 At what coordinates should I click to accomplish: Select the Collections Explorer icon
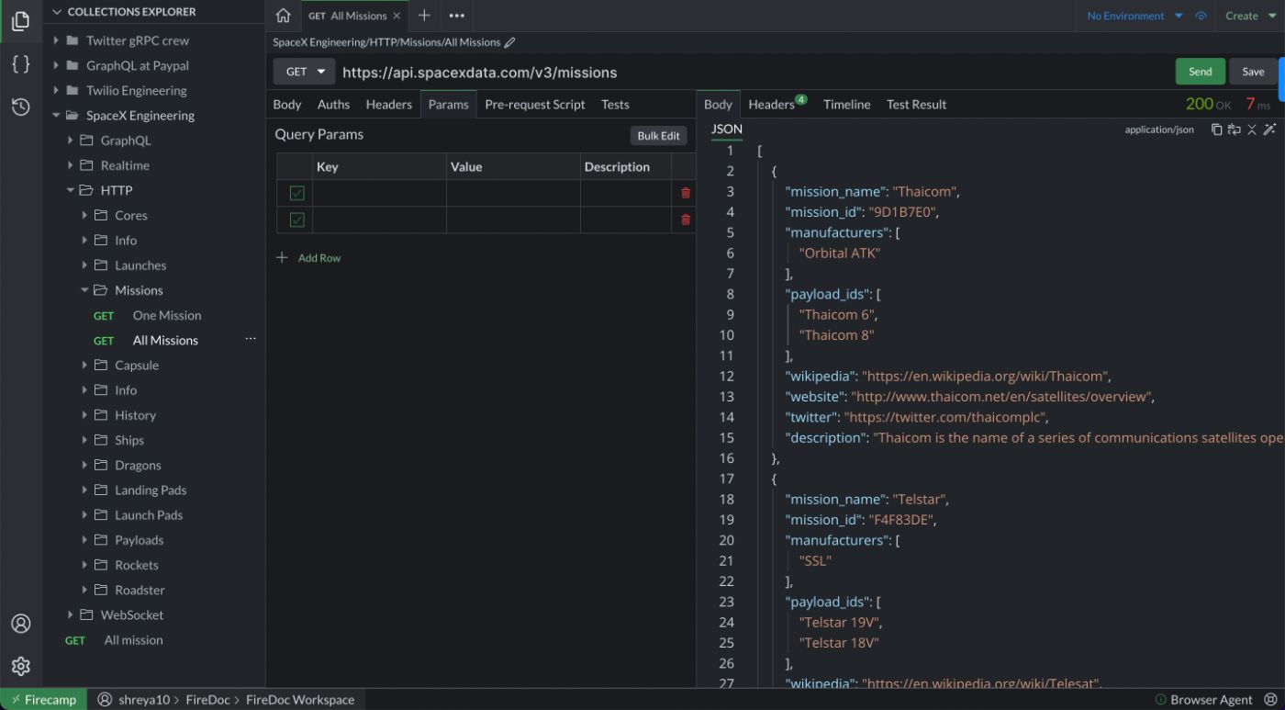20,20
